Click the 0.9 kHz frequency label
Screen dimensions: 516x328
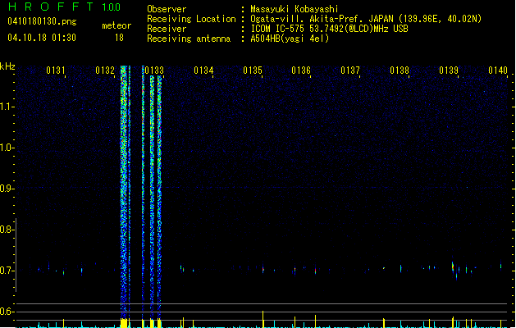tap(7, 189)
